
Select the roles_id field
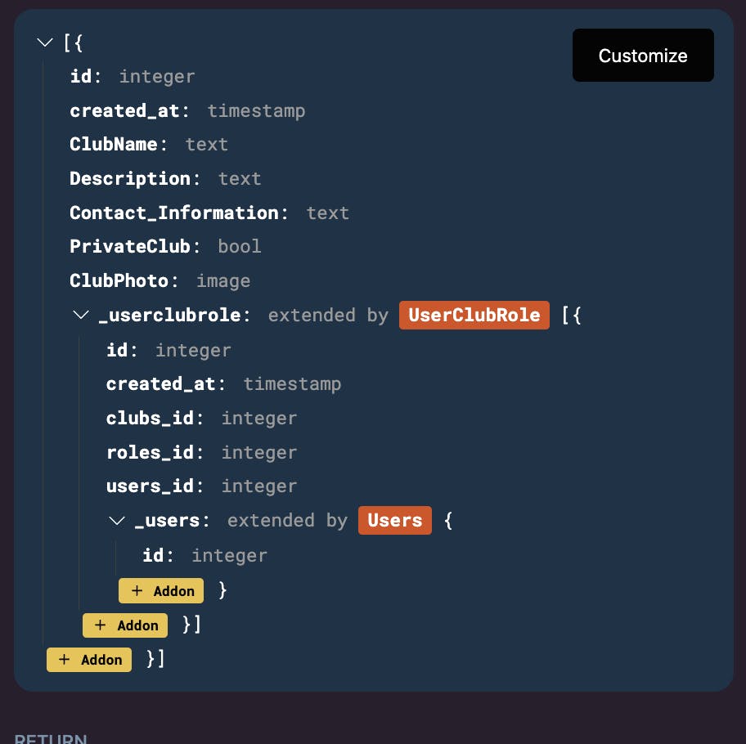[x=151, y=452]
